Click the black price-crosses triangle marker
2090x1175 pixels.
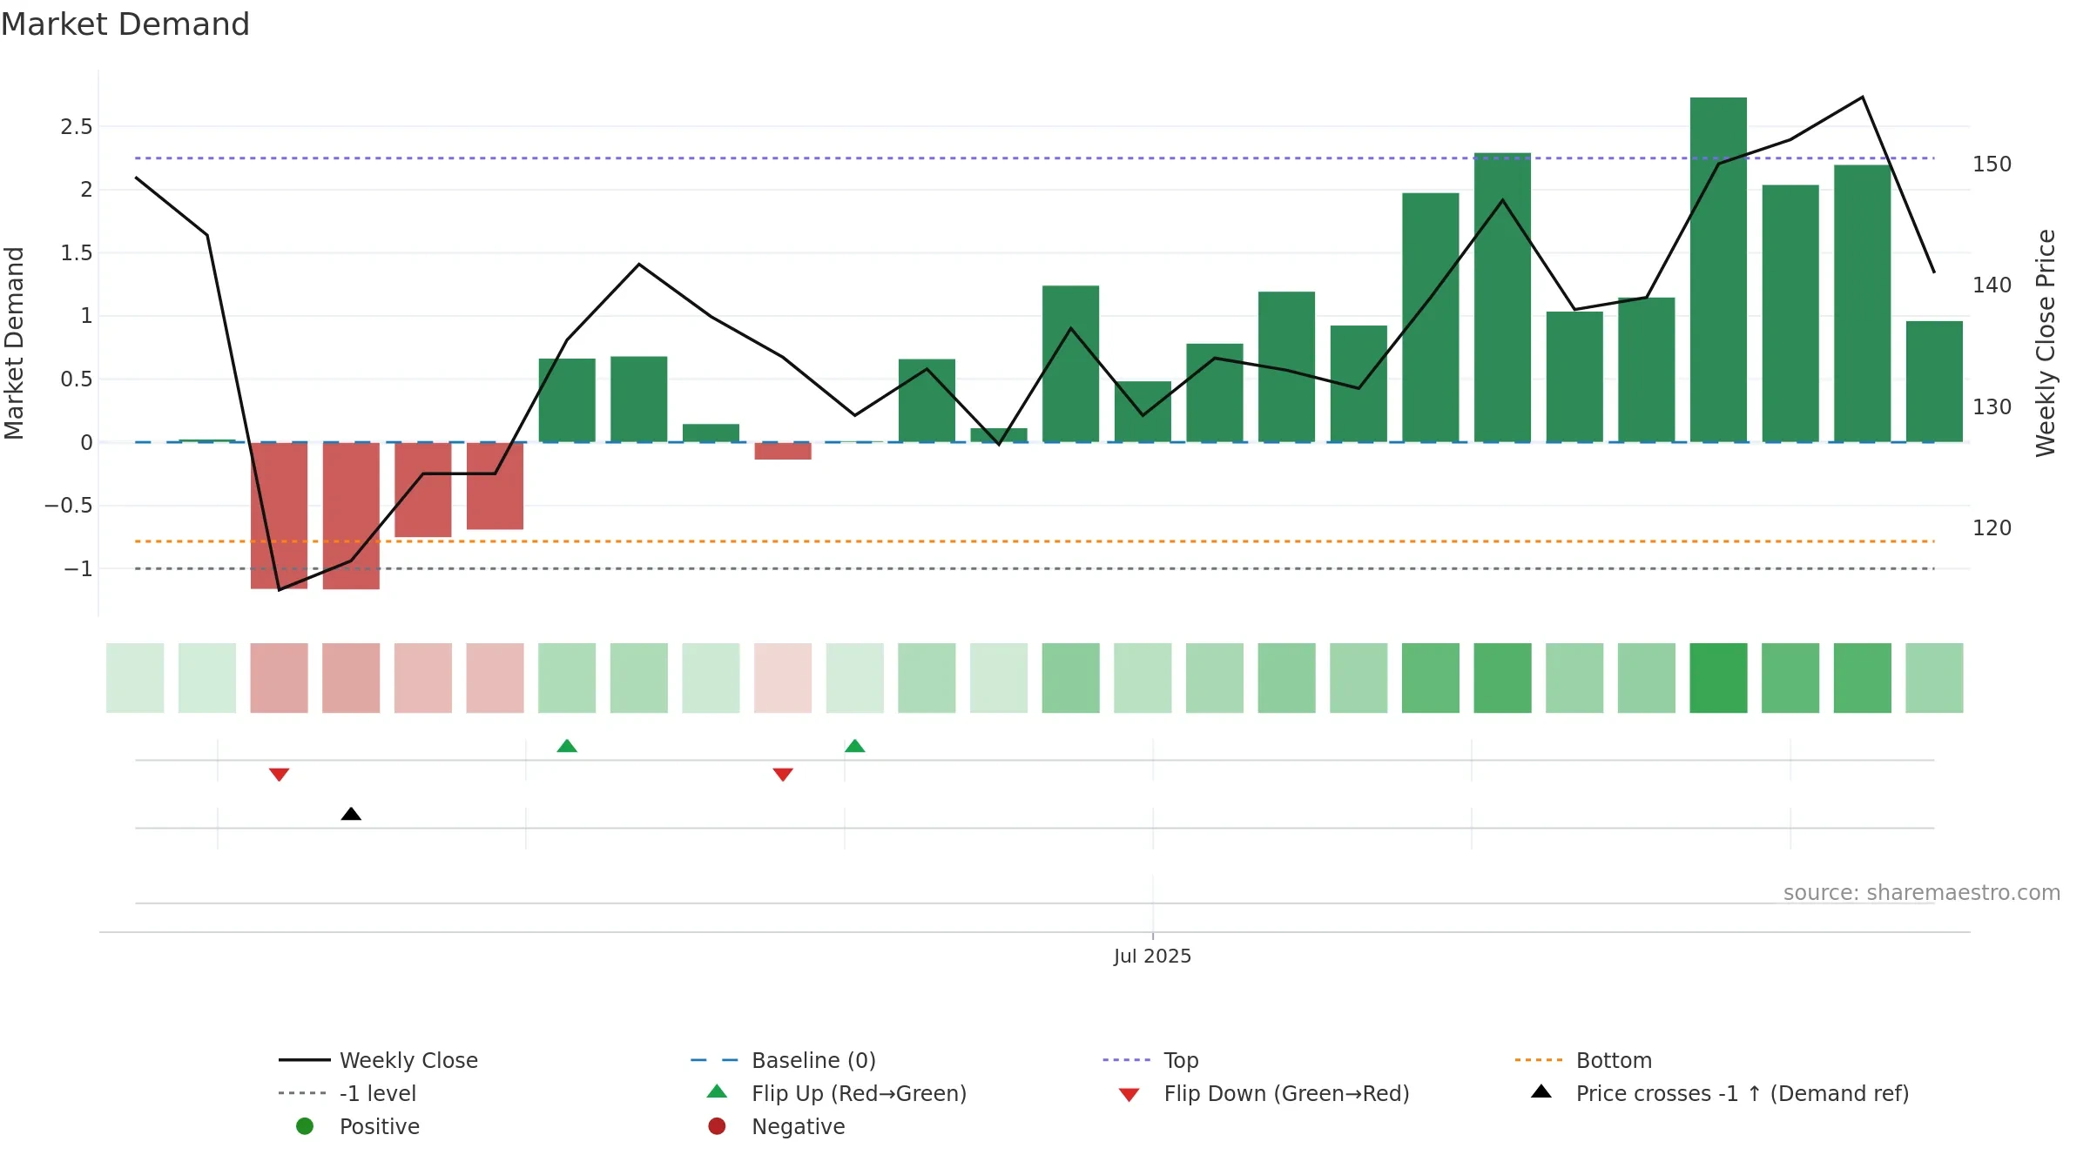(x=351, y=814)
